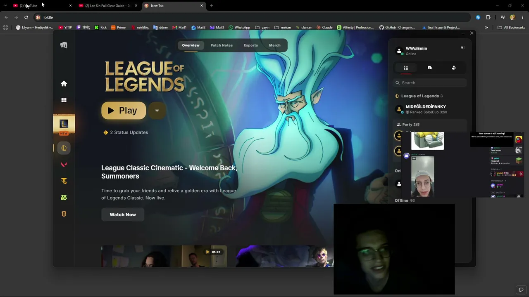
Task: Expand the Play options dropdown arrow
Action: point(157,111)
